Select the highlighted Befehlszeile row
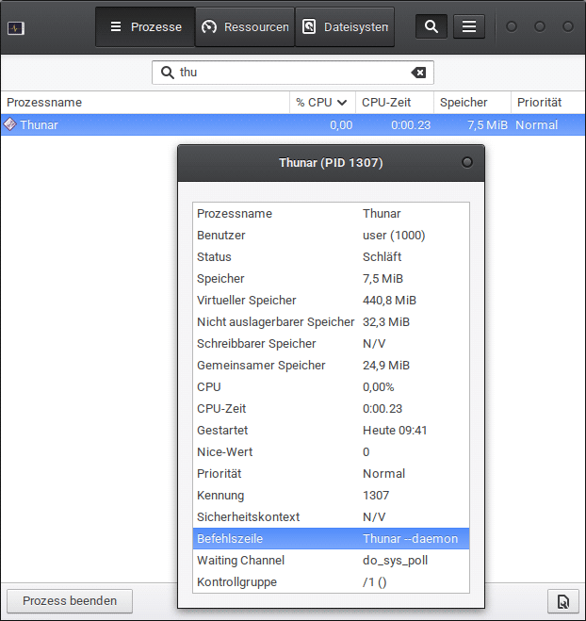The image size is (586, 621). tap(331, 539)
